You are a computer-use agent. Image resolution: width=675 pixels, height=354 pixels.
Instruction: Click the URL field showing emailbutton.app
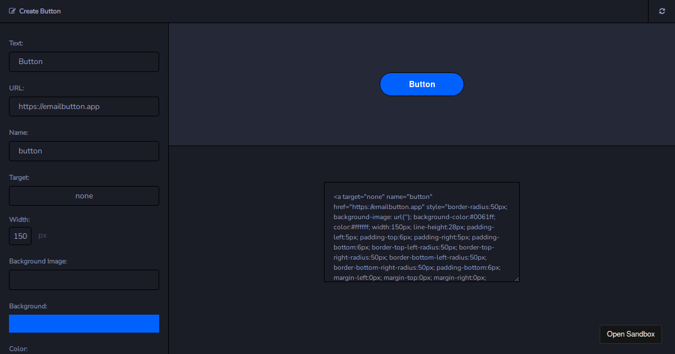point(83,106)
